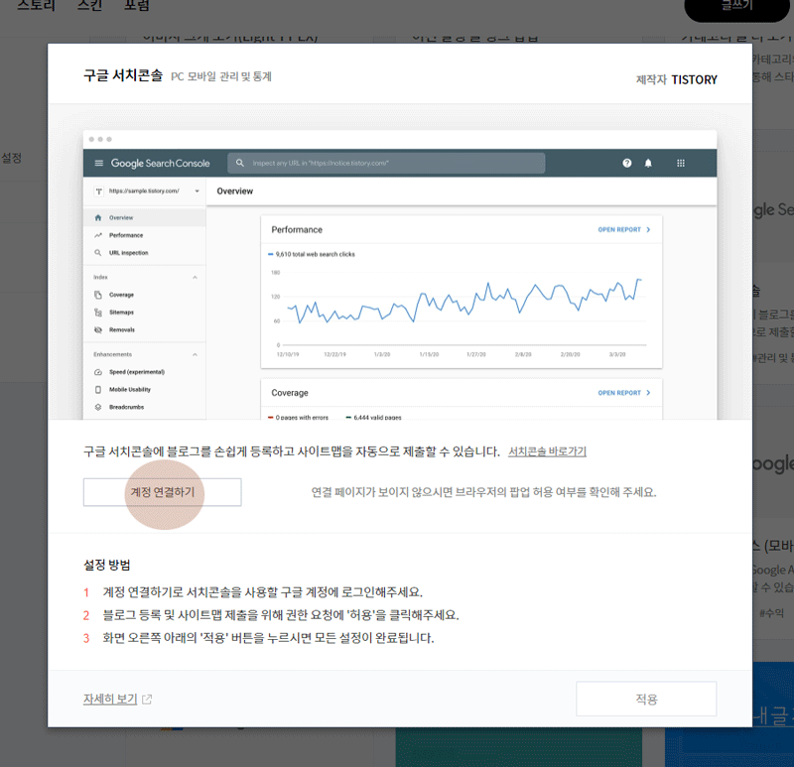Click the URL inspection field in preview

coord(386,163)
